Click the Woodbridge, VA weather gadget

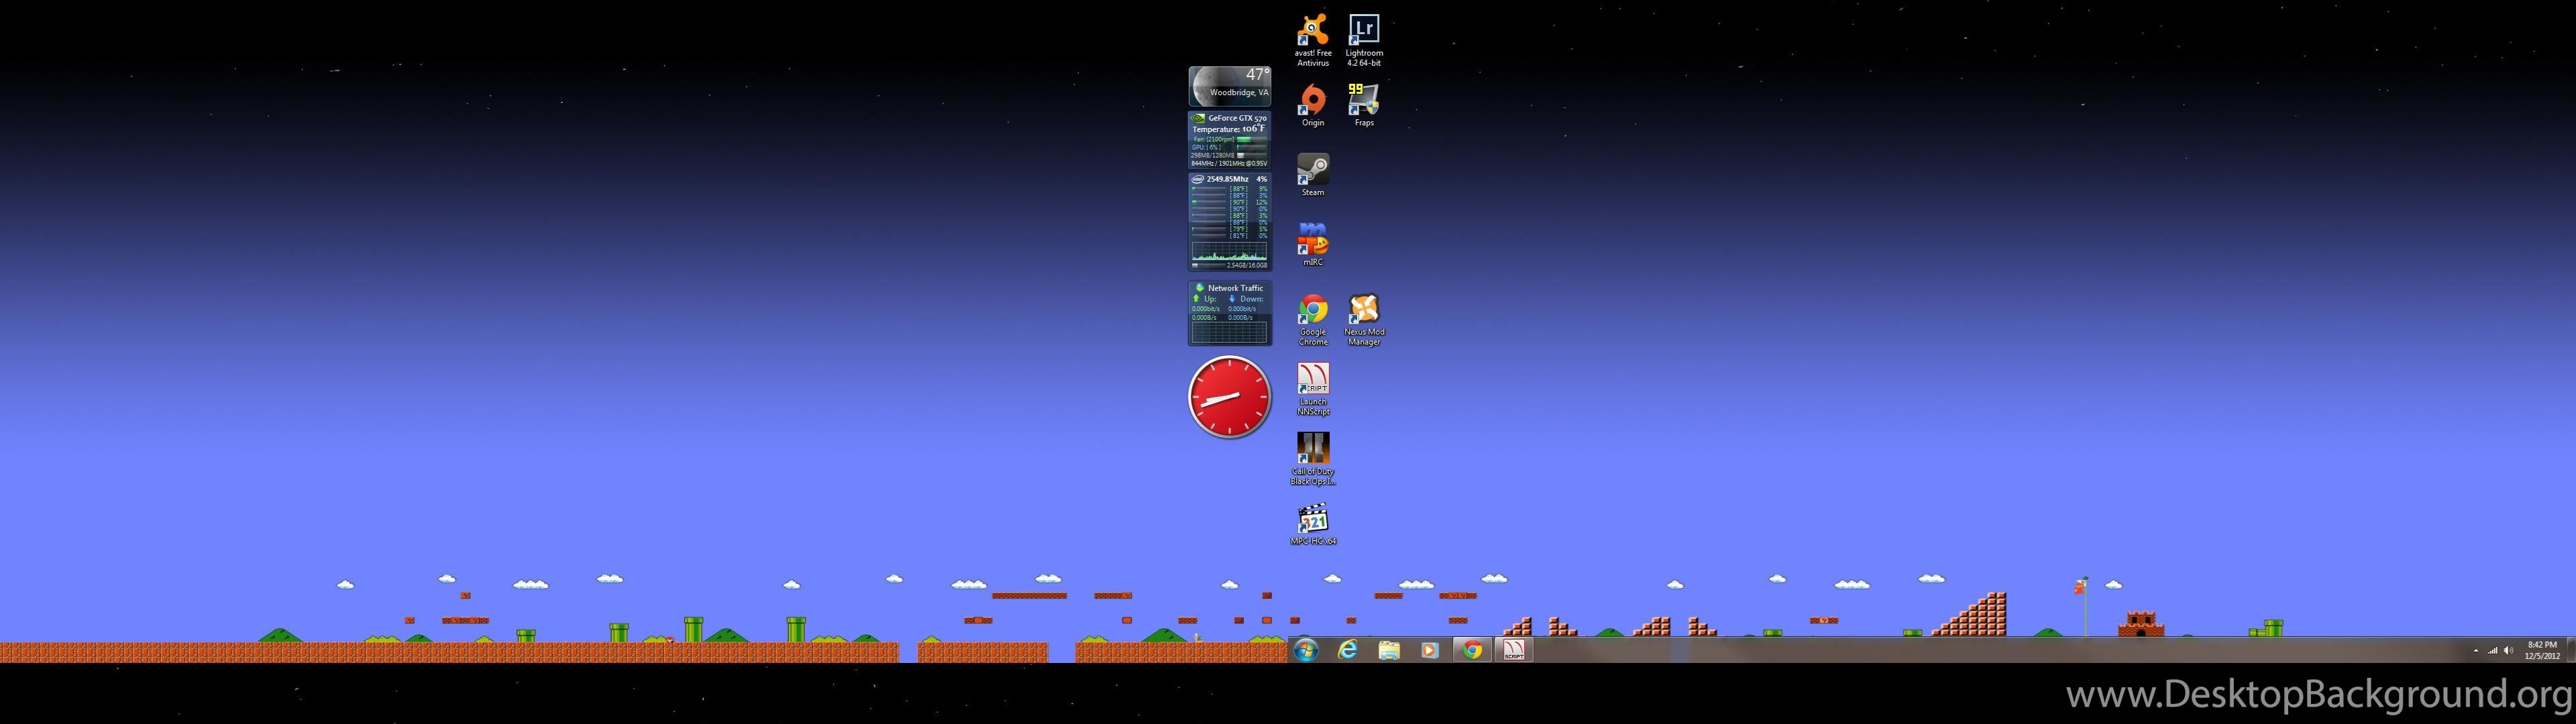coord(1230,86)
